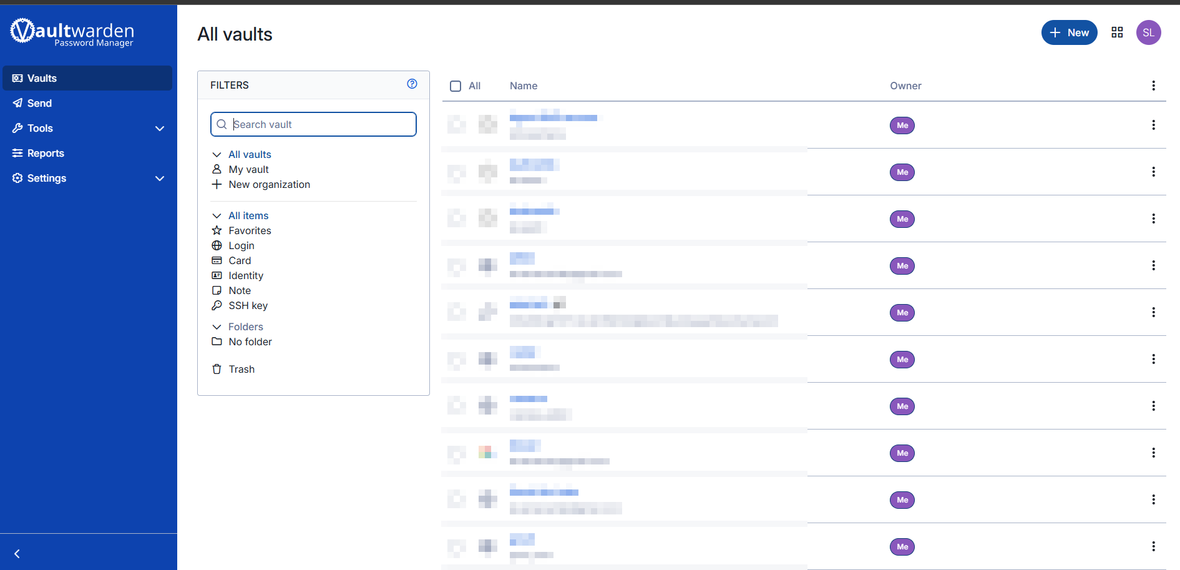Open the product switcher grid icon
The width and height of the screenshot is (1180, 570).
[1117, 32]
